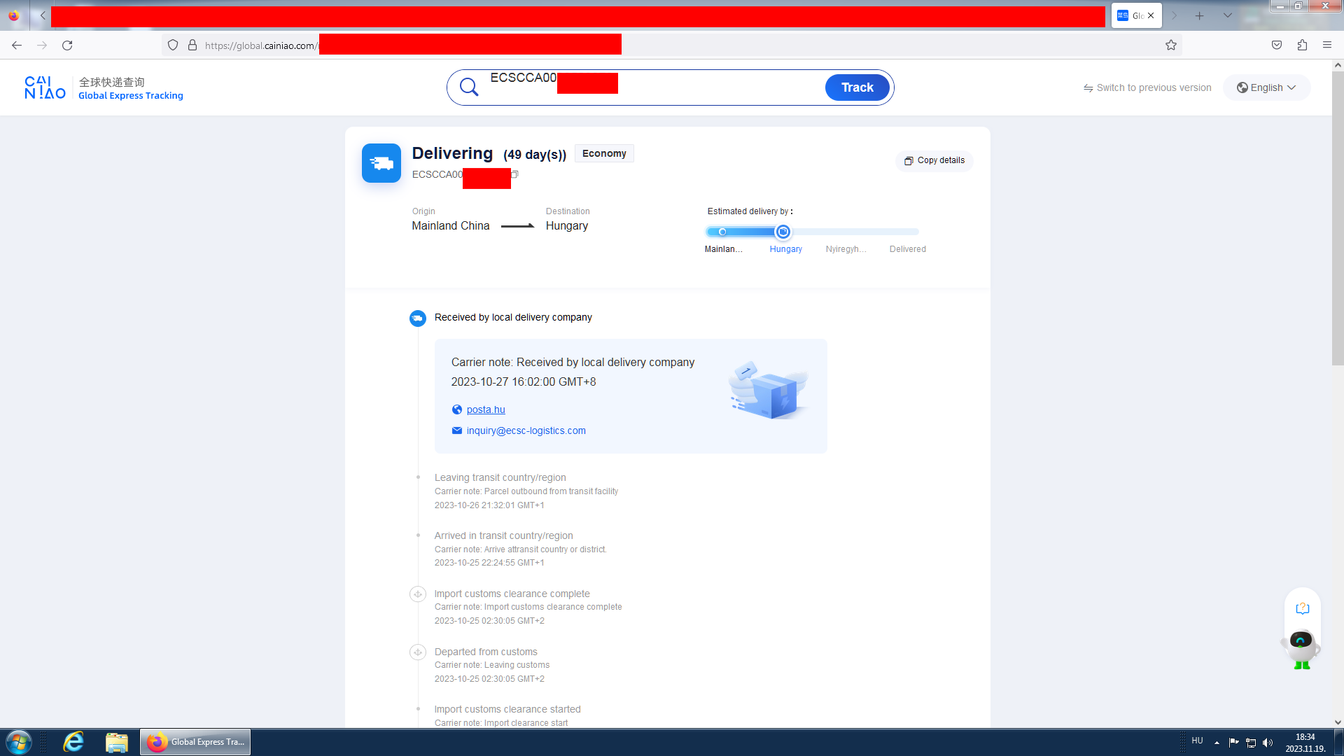Open the list all tabs chevron

1228,15
